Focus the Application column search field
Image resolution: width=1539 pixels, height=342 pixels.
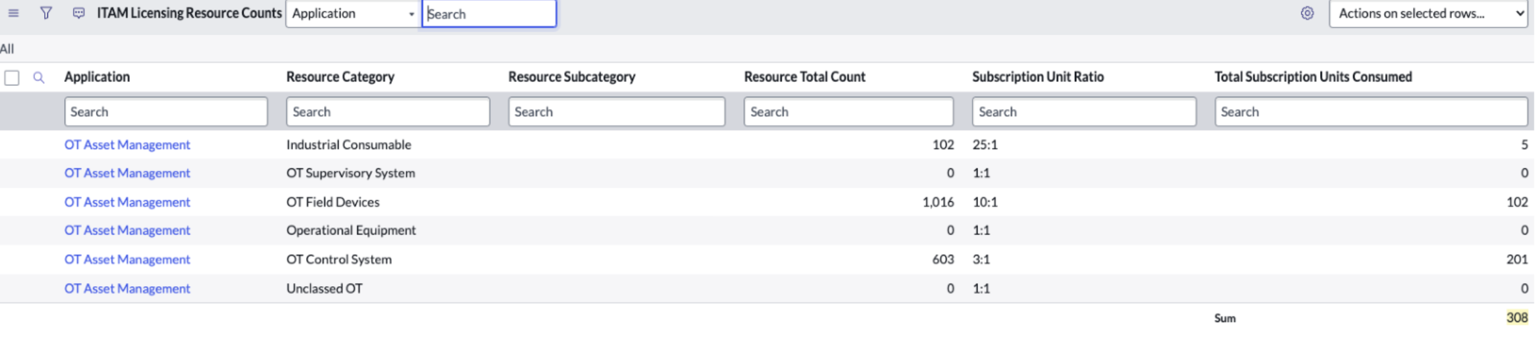(166, 111)
